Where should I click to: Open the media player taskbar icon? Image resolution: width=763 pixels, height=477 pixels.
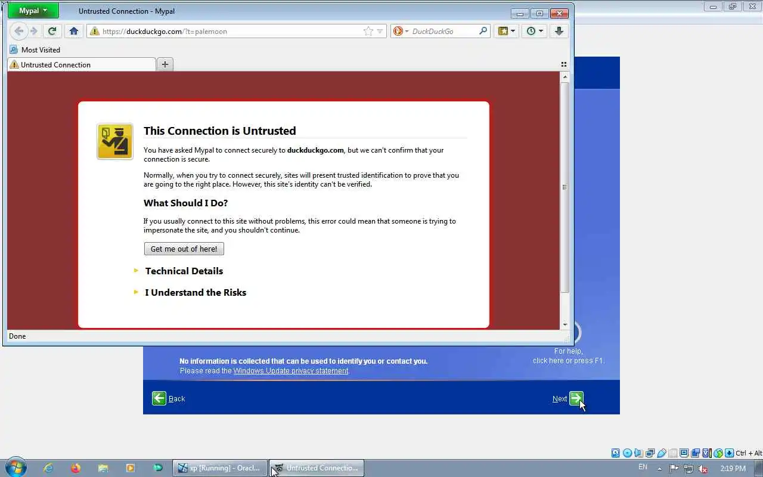click(130, 468)
